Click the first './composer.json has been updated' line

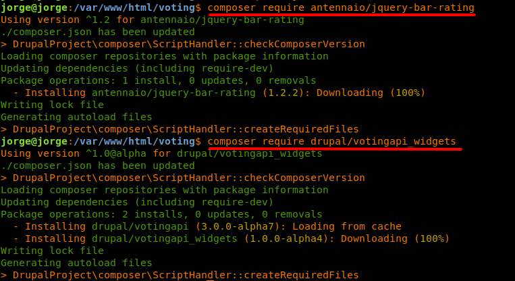click(98, 32)
